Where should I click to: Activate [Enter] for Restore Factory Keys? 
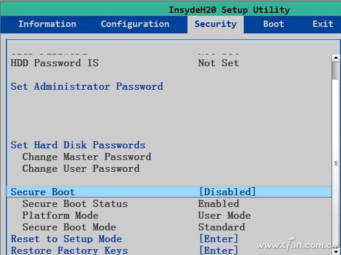pyautogui.click(x=219, y=250)
